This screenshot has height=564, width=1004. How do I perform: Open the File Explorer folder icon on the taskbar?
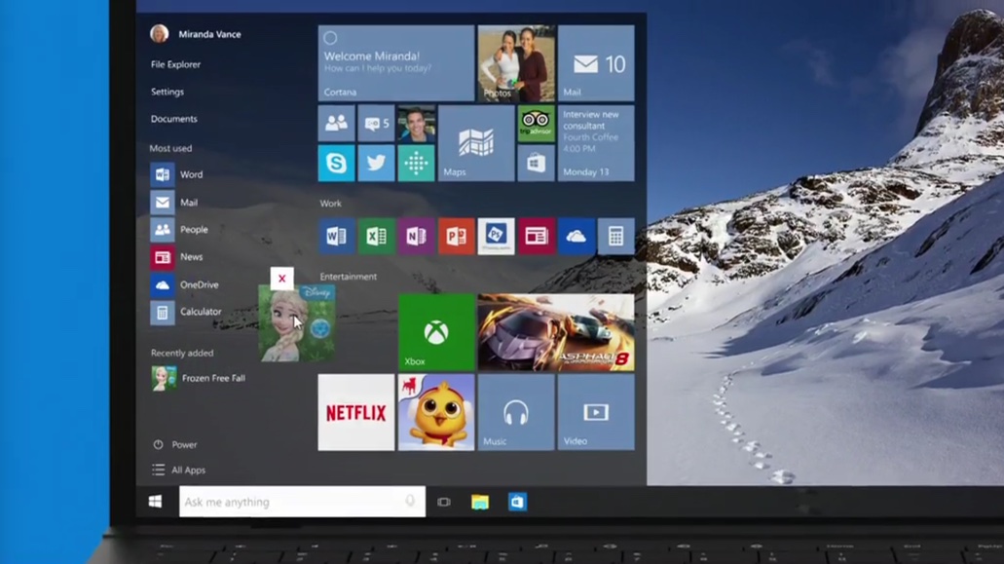pyautogui.click(x=480, y=502)
